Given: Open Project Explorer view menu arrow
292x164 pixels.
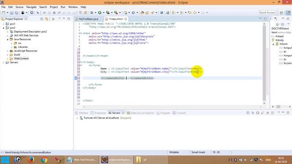Looking at the screenshot, I should (59, 19).
